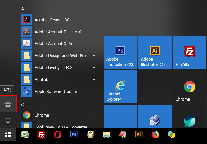Launch Adobe Acrobat Distiller X

point(58,32)
